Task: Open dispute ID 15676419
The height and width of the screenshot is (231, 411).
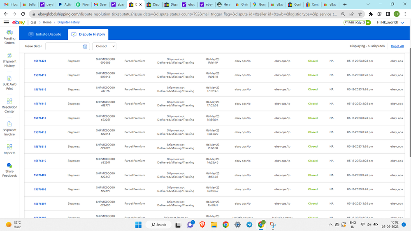Action: pos(40,75)
